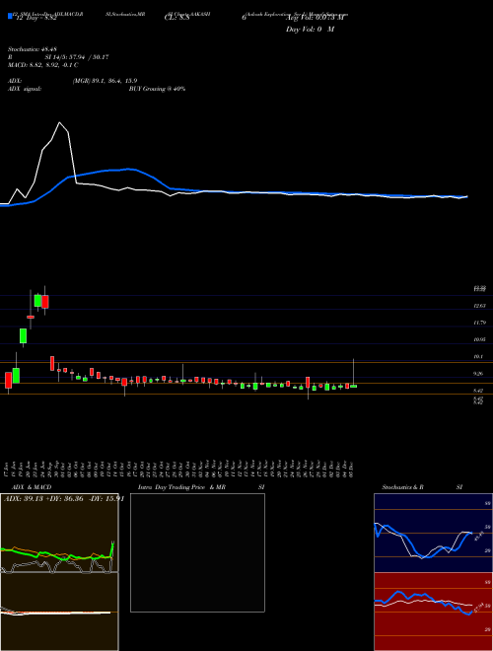The image size is (493, 651).
Task: Click the 'Day Vol: 0 M' text
Action: click(310, 30)
